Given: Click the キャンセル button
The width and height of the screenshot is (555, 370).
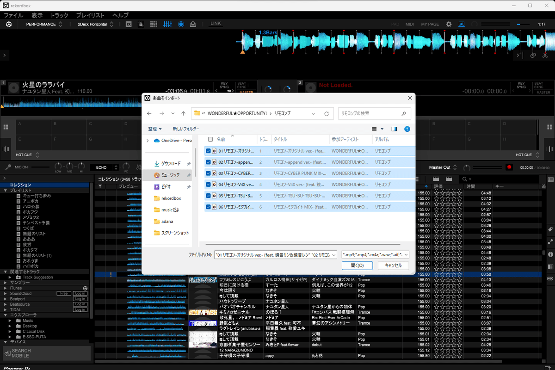Looking at the screenshot, I should (393, 265).
